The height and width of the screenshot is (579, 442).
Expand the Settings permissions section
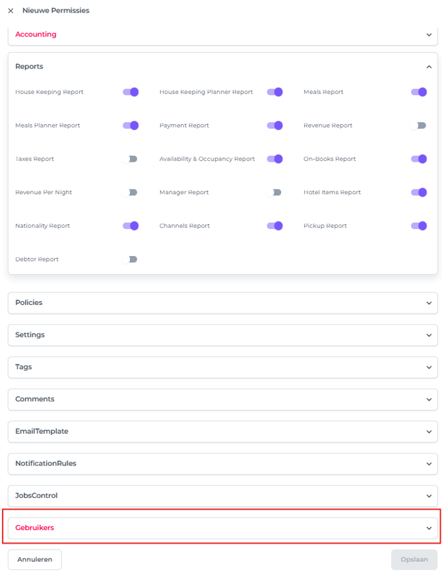tap(429, 335)
